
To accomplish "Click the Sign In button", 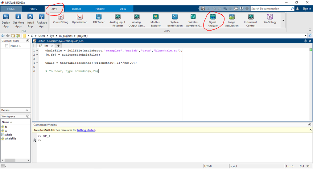I will [x=307, y=9].
